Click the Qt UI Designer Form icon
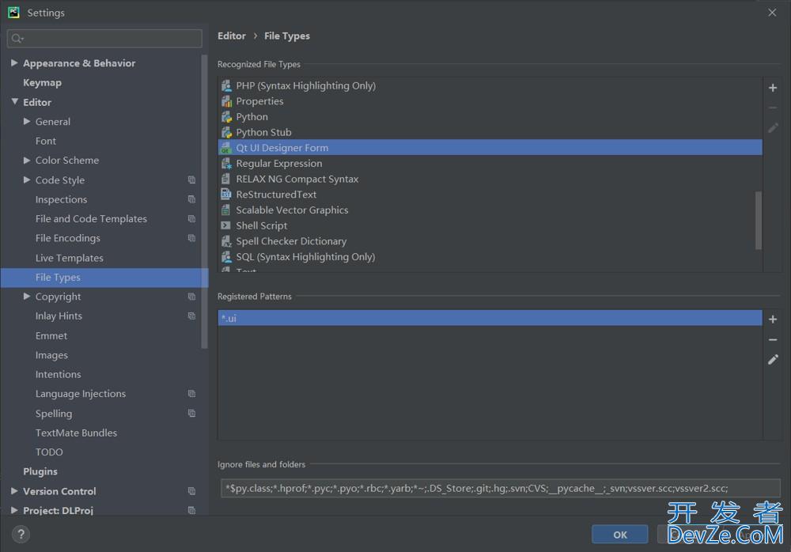Viewport: 791px width, 552px height. pos(226,148)
